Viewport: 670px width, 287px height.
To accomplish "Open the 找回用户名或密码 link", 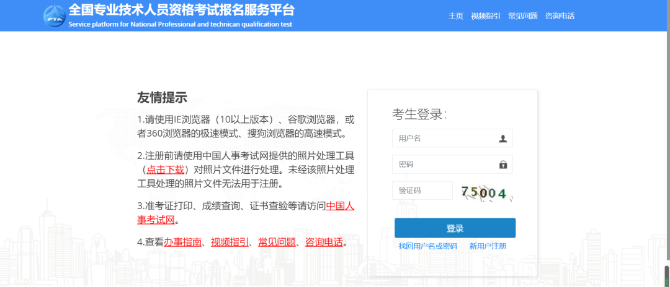I will point(427,246).
